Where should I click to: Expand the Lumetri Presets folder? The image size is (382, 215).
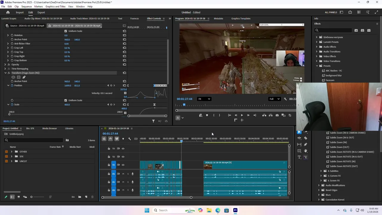click(x=317, y=42)
